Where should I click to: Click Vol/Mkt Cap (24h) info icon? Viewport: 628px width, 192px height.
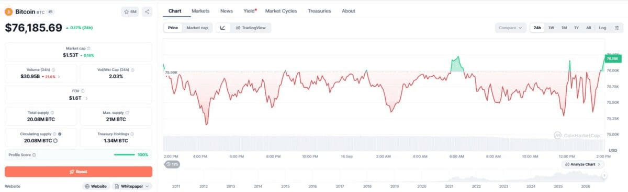pyautogui.click(x=132, y=69)
